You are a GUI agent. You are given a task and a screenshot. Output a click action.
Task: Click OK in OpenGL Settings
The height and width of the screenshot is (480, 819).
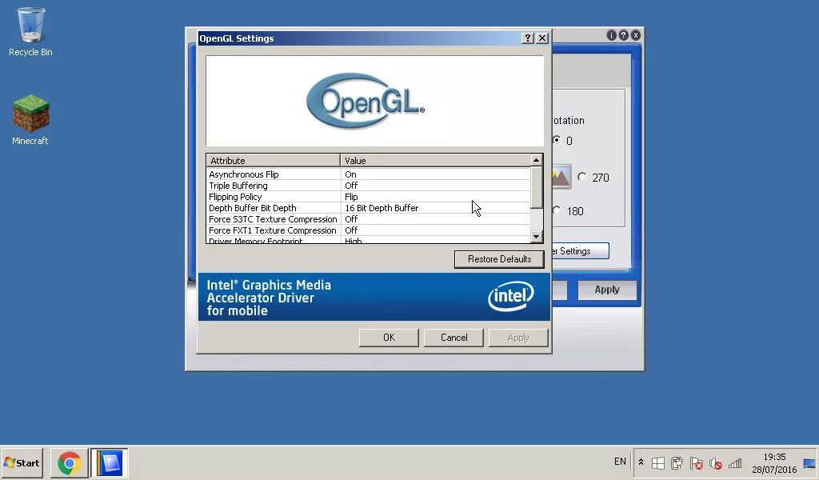click(x=389, y=338)
